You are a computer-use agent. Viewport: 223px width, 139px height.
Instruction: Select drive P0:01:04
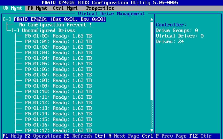coord(58,58)
